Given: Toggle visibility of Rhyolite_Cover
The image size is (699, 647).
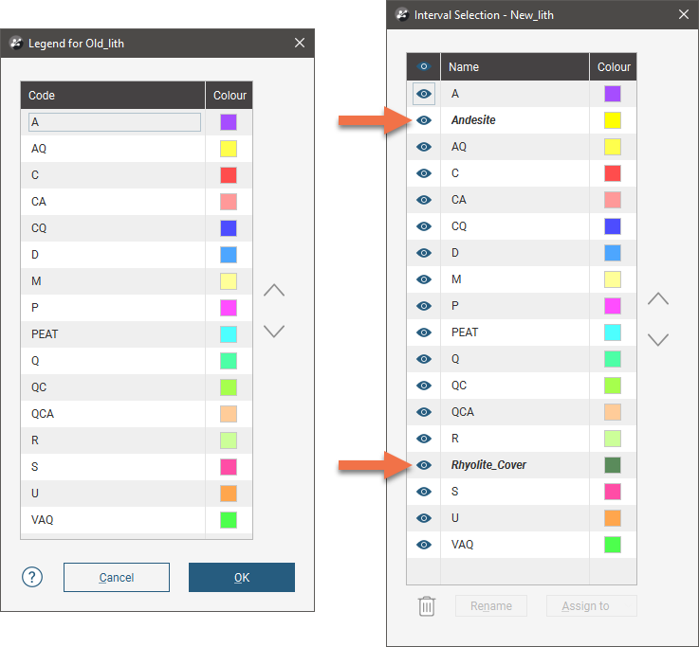Looking at the screenshot, I should coord(424,465).
